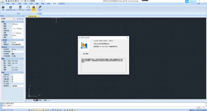
Task: Toggle ortho mode icon in status bar
Action: [34, 110]
